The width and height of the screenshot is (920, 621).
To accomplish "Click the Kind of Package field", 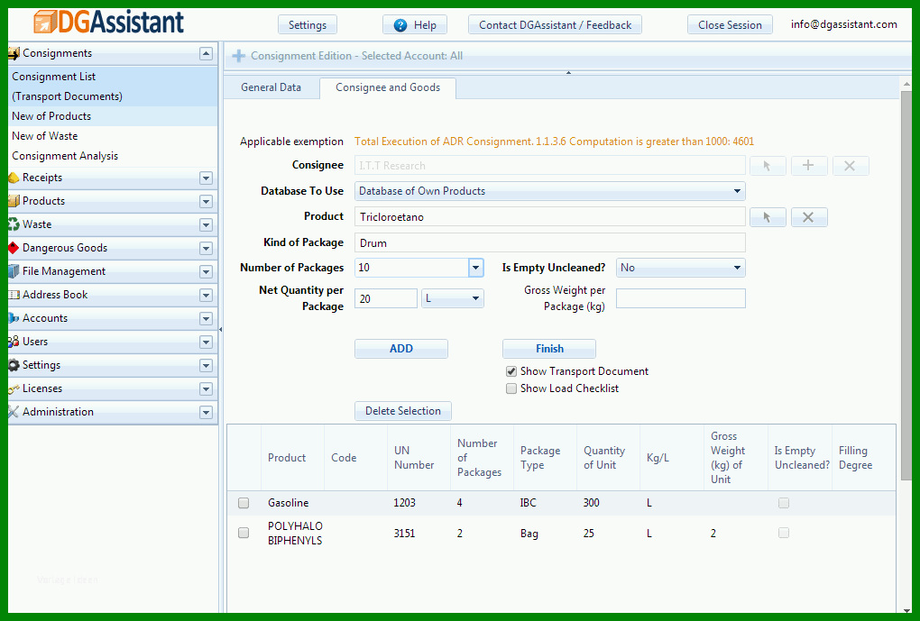I will point(550,242).
